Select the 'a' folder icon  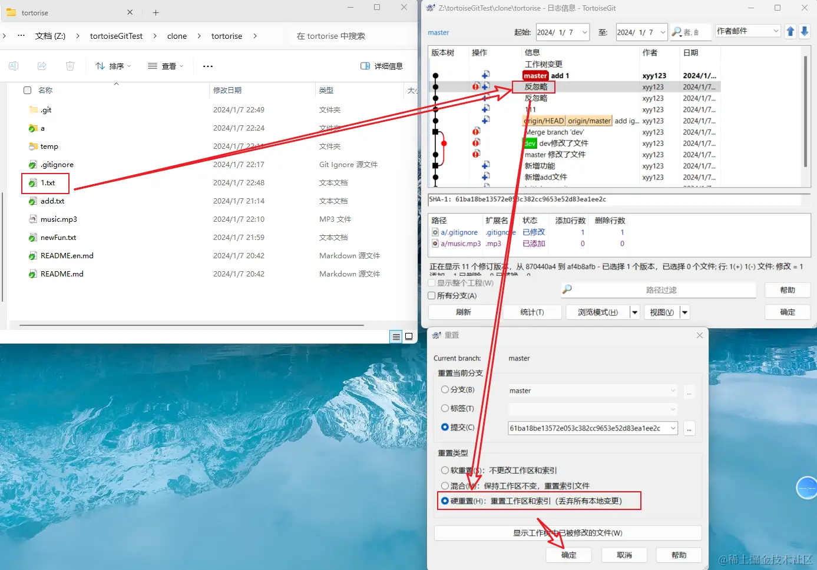coord(34,128)
